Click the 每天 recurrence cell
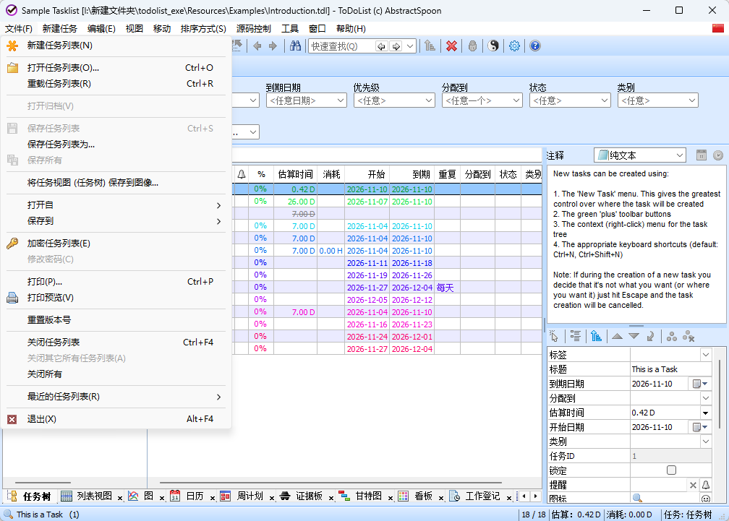729x521 pixels. 447,288
